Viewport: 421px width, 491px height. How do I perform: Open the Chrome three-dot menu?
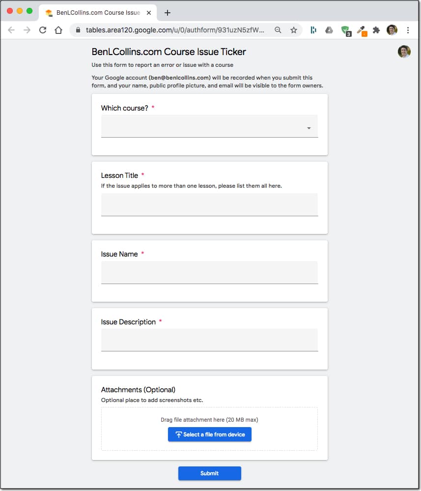(x=408, y=30)
